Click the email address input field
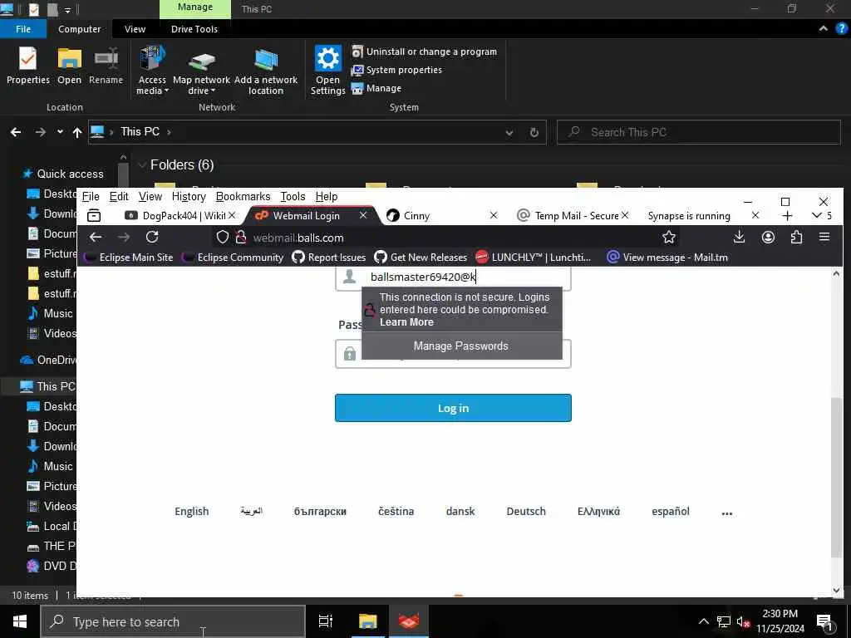 (x=453, y=277)
